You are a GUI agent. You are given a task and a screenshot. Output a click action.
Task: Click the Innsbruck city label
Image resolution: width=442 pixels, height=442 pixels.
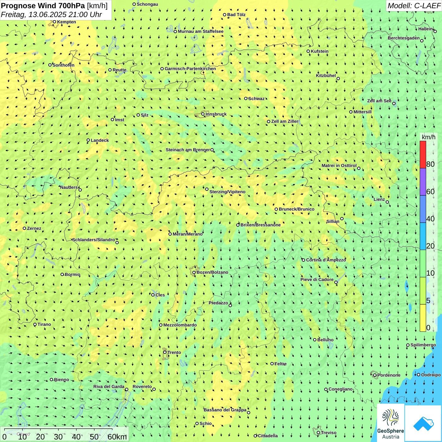[x=216, y=114]
